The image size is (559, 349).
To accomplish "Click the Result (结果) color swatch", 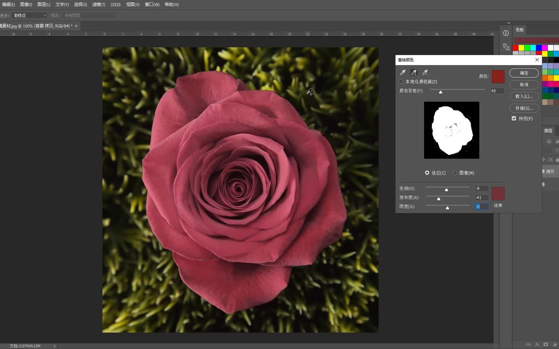I will 498,194.
